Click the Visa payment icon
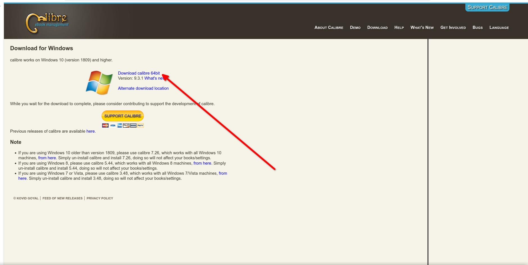 click(113, 125)
